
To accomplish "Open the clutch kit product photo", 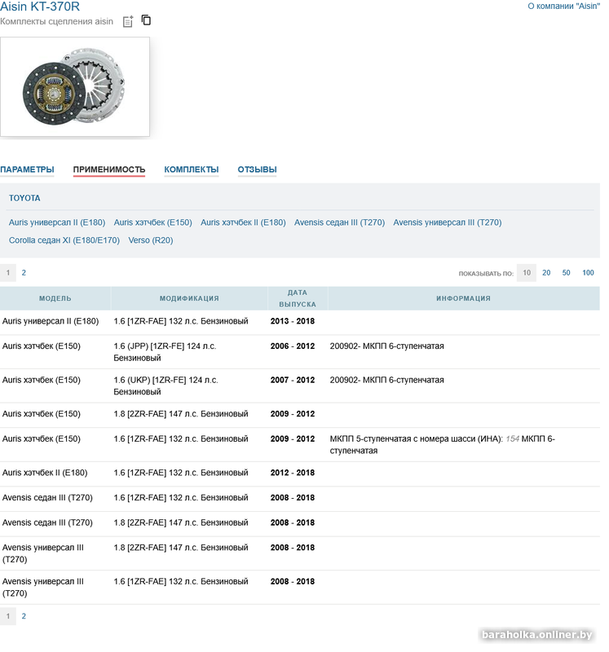I will pos(75,87).
